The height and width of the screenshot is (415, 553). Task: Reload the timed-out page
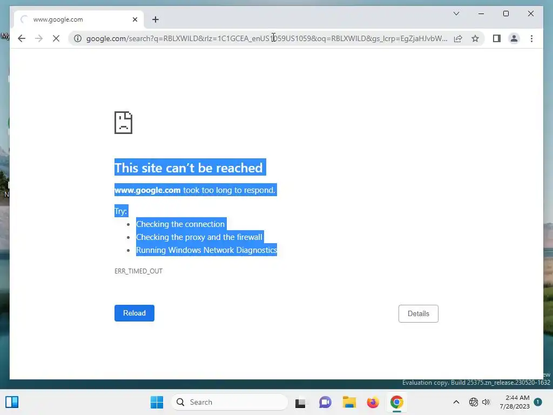(x=134, y=313)
